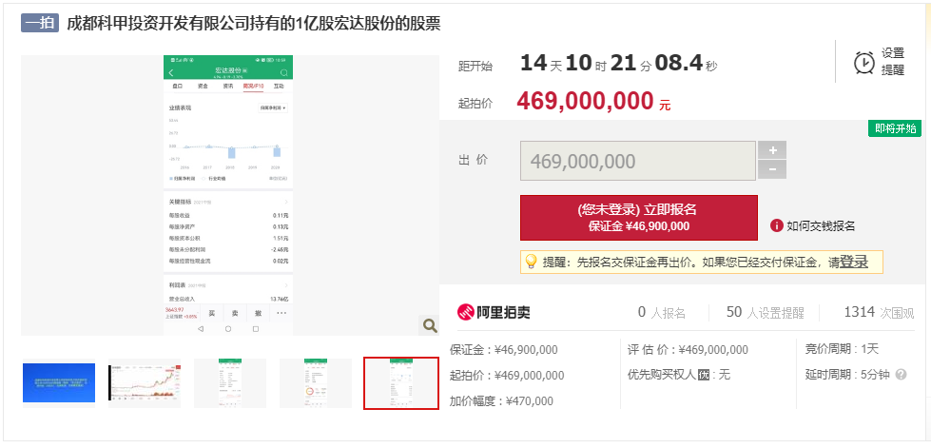Screen dimensions: 931x448
Task: Click the 出价 bid amount input field
Action: (637, 161)
